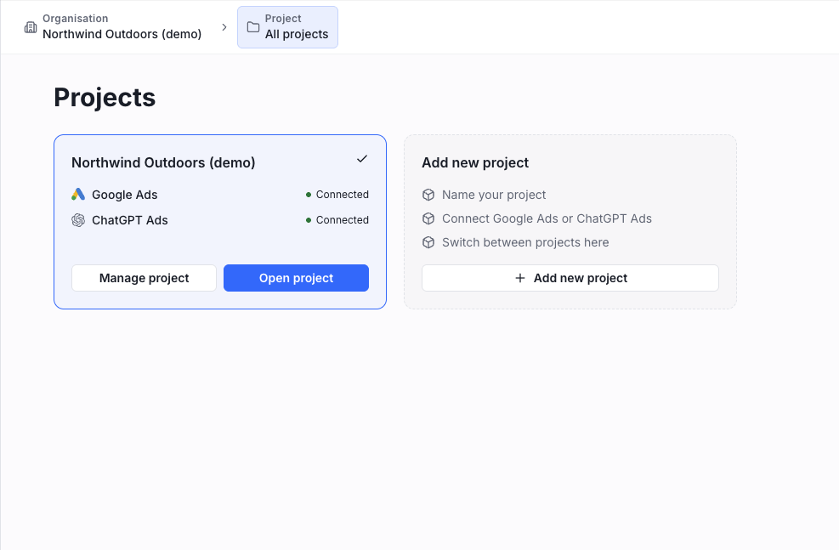Click the Add new project card heading
Image resolution: width=839 pixels, height=550 pixels.
point(475,162)
